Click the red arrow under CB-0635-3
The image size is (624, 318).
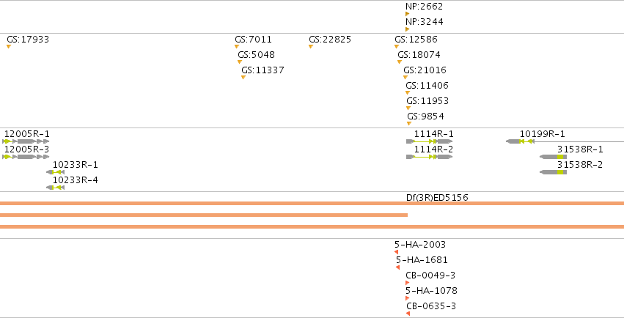click(x=408, y=314)
